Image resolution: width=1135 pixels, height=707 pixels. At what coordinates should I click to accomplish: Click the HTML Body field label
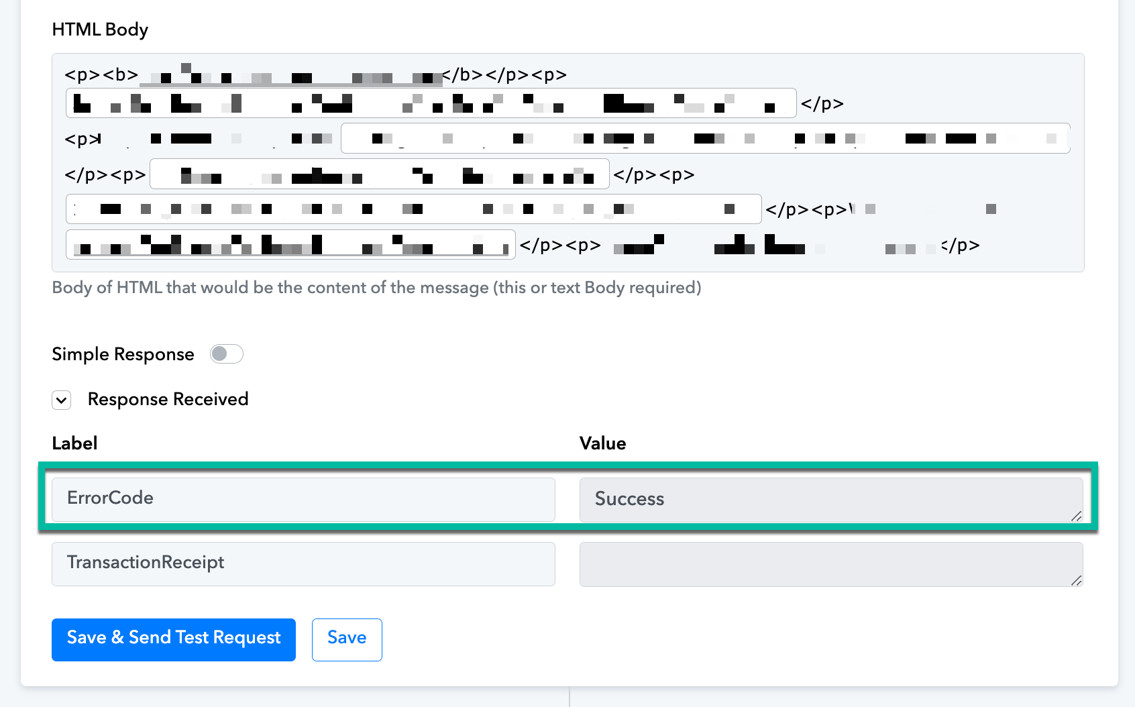point(100,30)
